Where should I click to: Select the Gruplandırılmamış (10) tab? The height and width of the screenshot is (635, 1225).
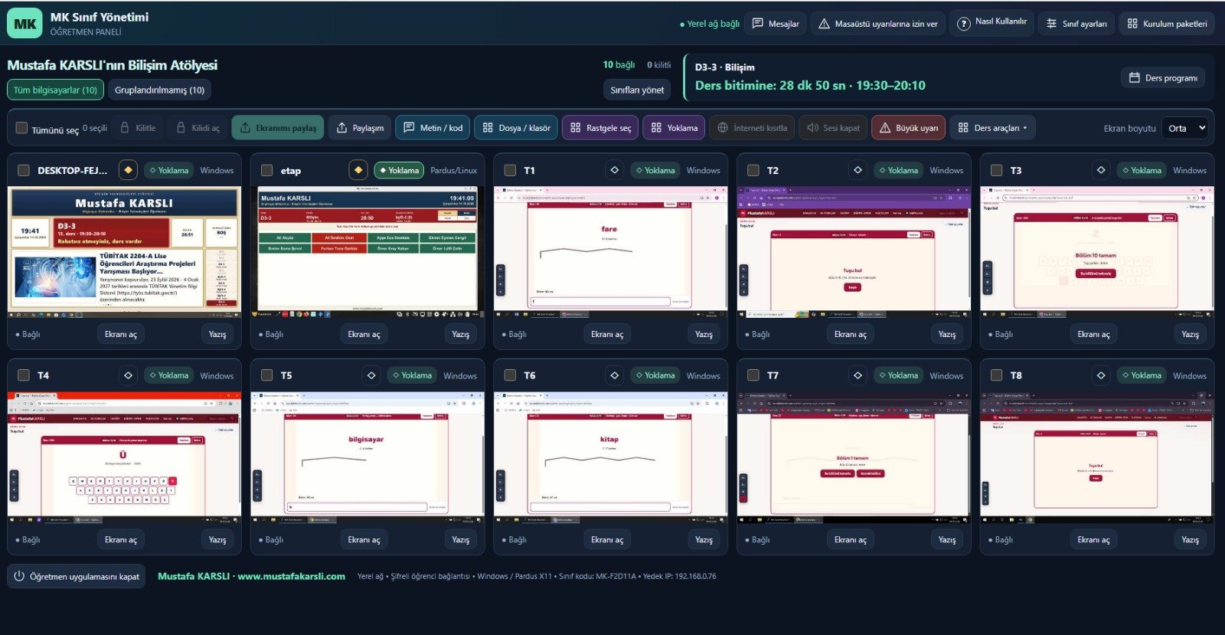159,90
